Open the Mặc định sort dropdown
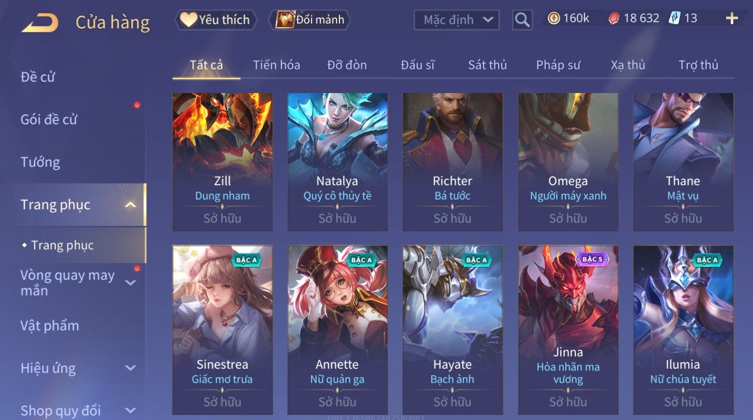This screenshot has width=753, height=420. click(x=456, y=20)
